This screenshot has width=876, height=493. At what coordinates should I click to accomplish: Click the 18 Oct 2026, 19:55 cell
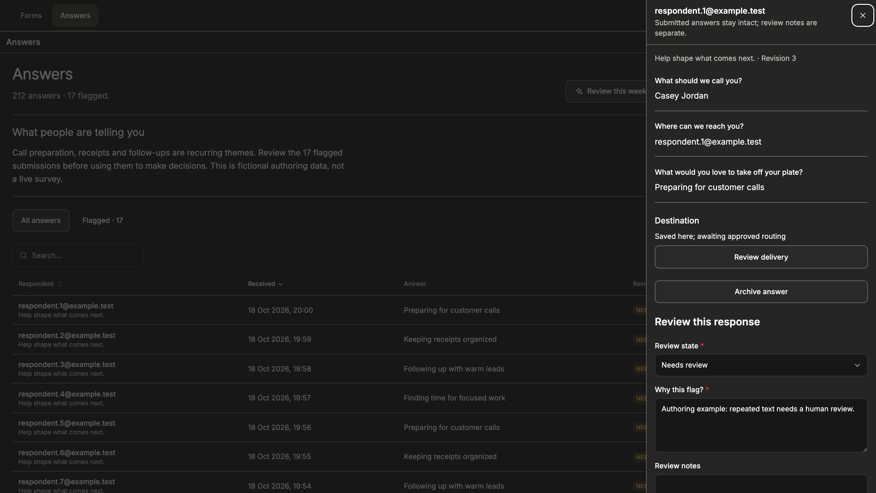[x=279, y=457]
